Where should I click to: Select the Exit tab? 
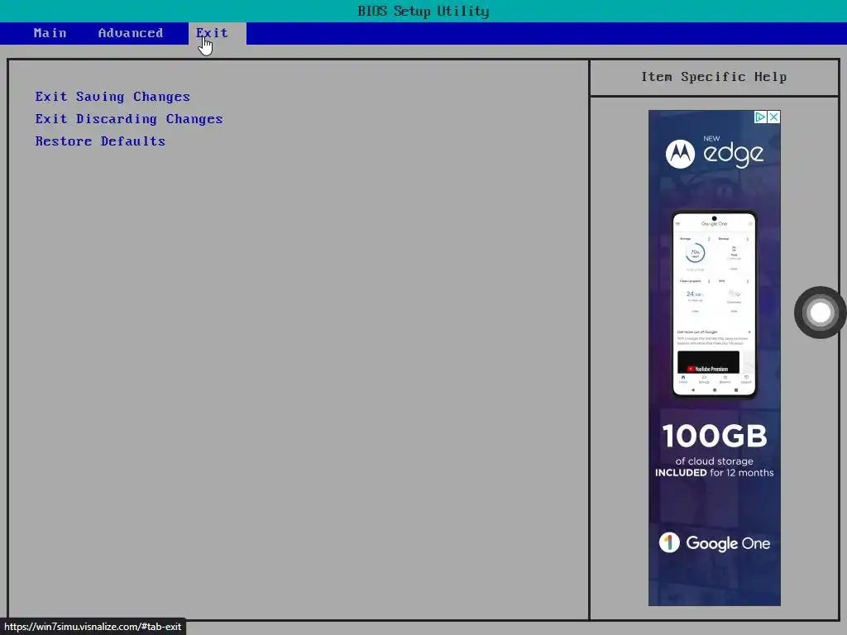(218, 33)
